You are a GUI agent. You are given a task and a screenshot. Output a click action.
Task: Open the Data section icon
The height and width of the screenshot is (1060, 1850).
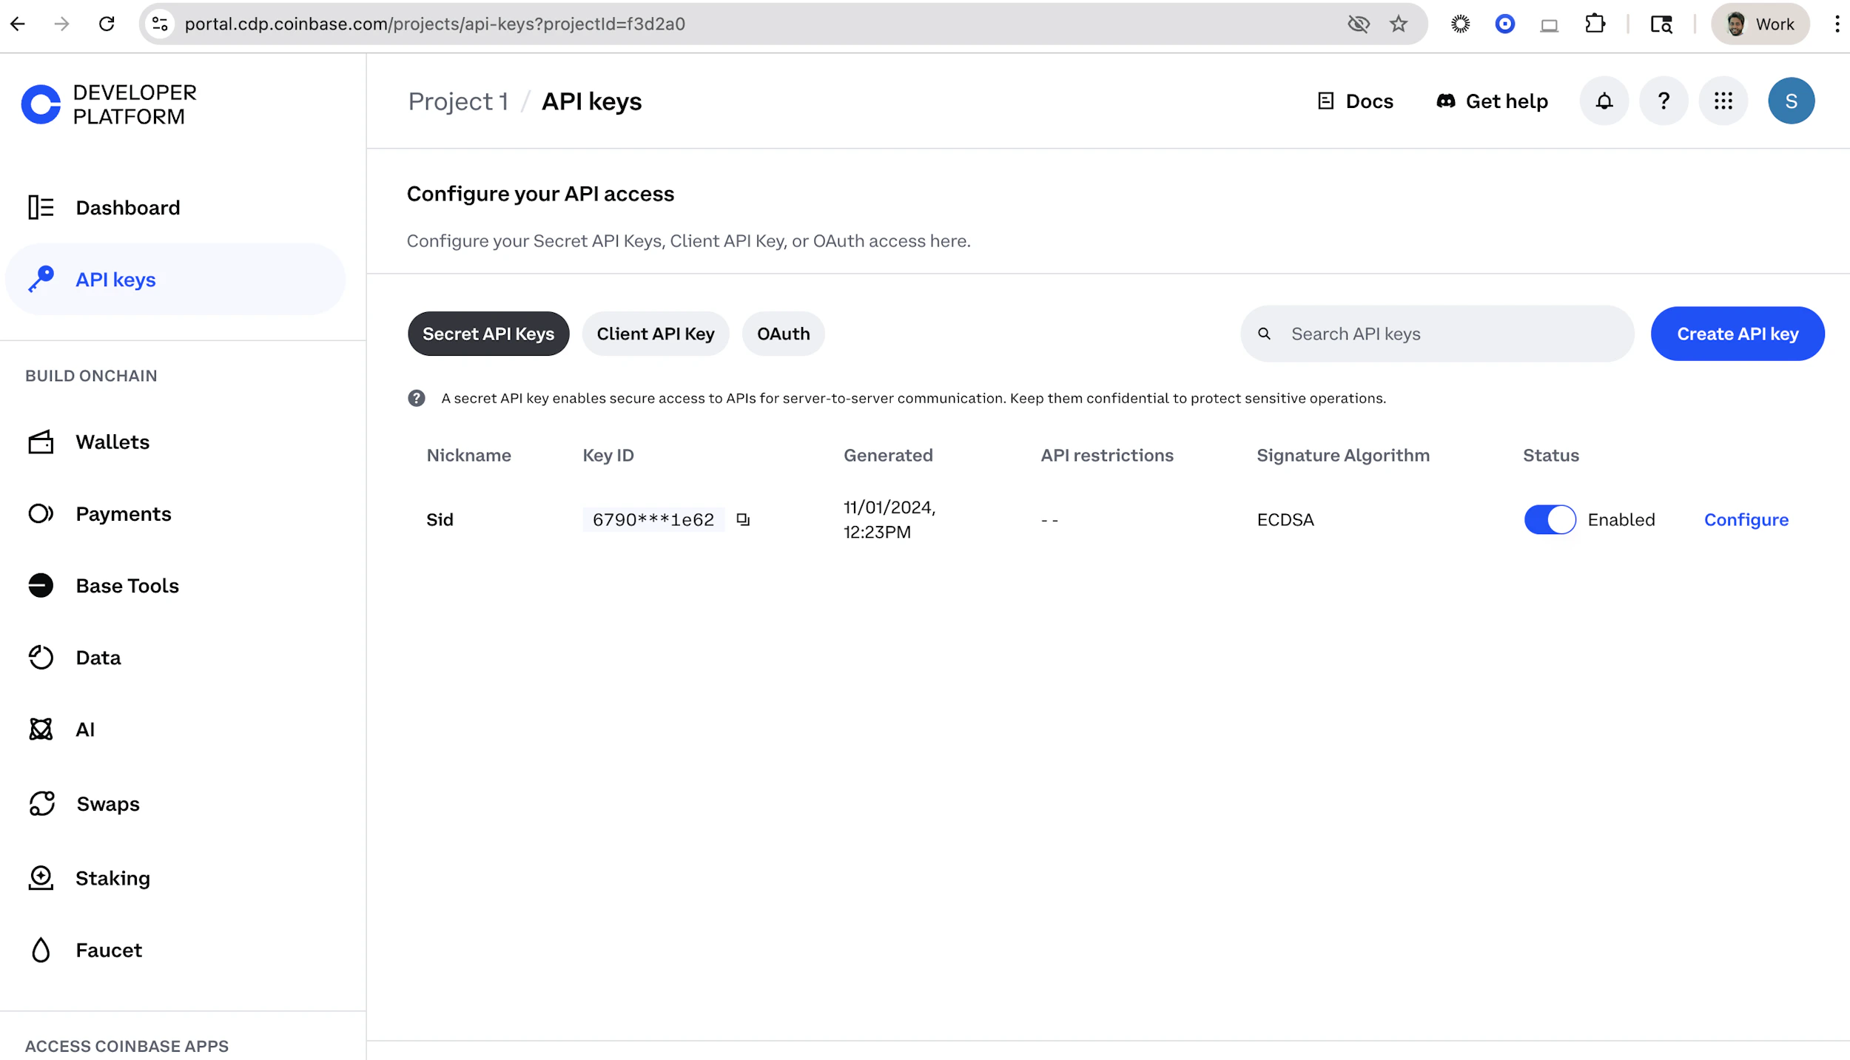pyautogui.click(x=41, y=657)
